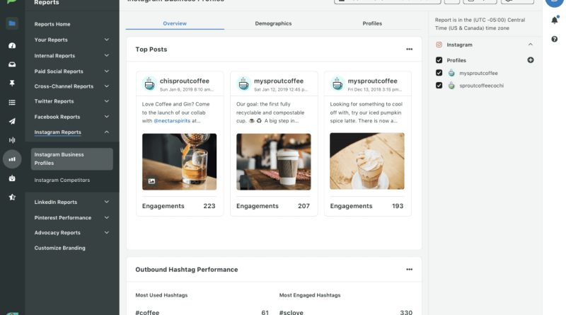View the gin cocktail post image
Image resolution: width=566 pixels, height=315 pixels.
tap(180, 162)
